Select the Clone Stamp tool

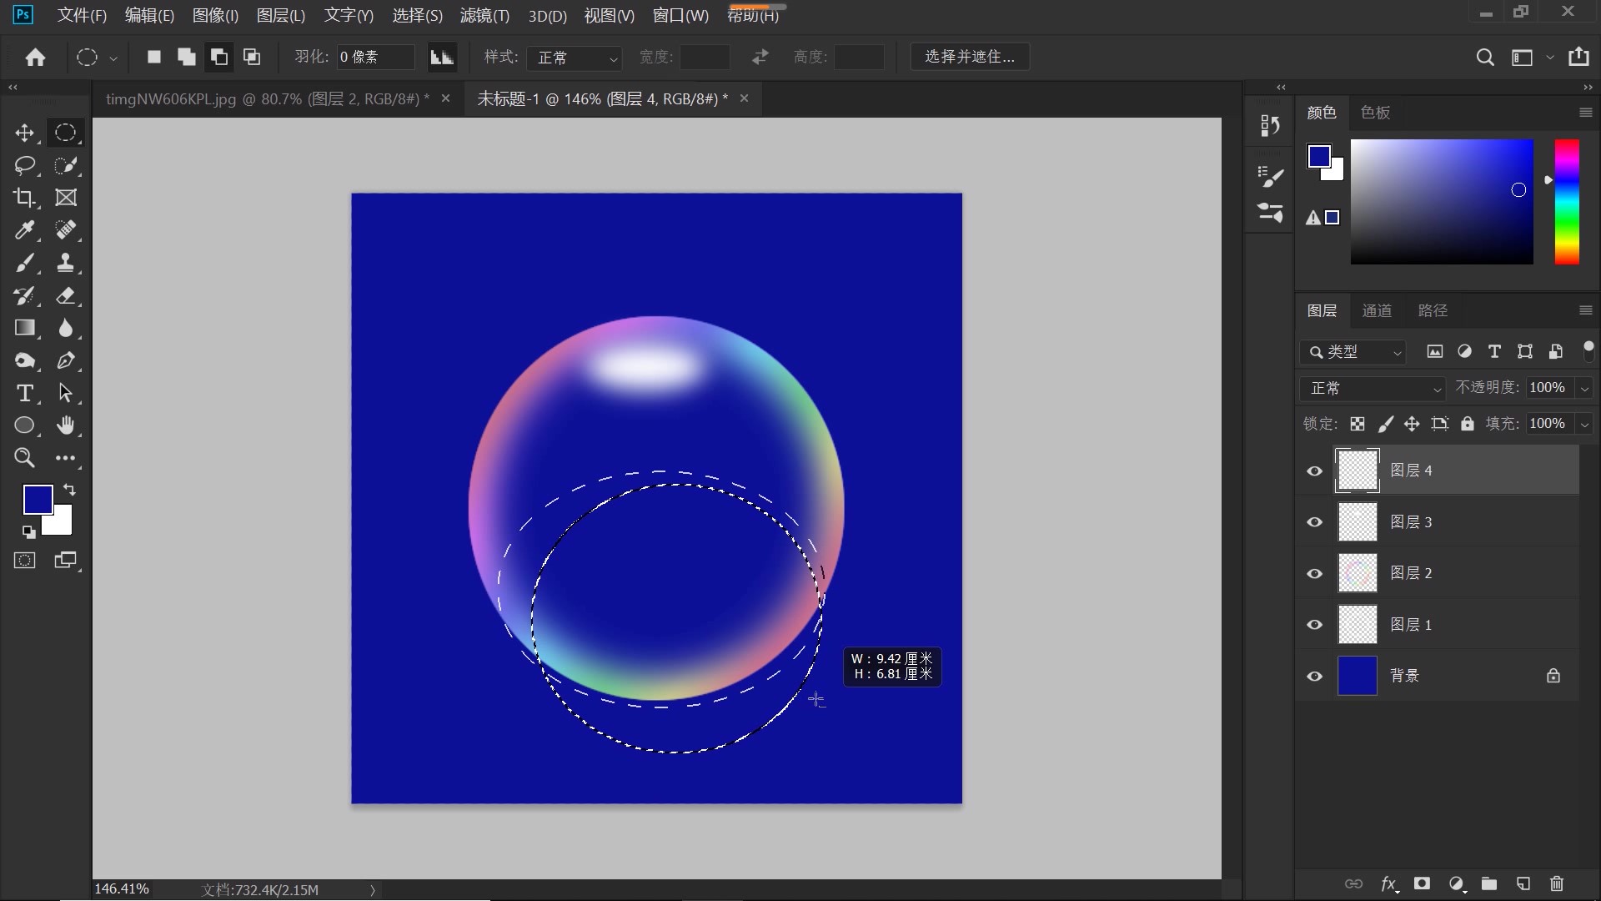[x=65, y=263]
